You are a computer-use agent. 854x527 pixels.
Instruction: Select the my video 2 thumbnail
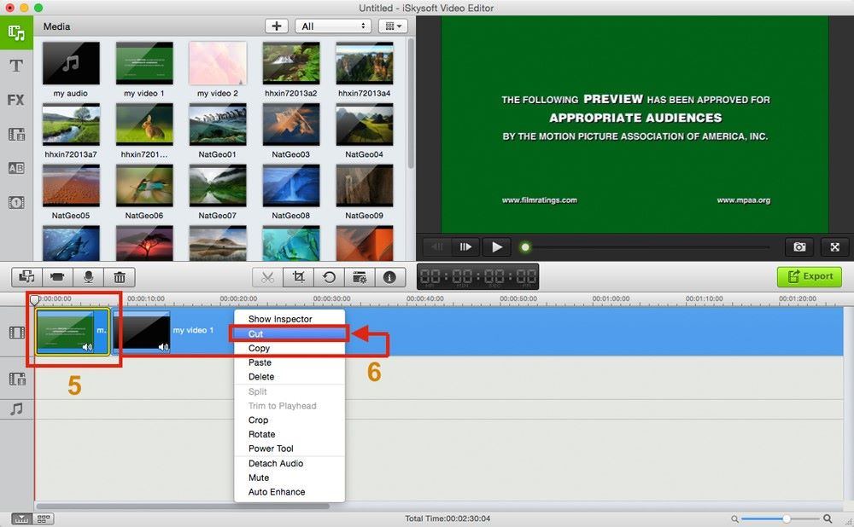(x=217, y=64)
